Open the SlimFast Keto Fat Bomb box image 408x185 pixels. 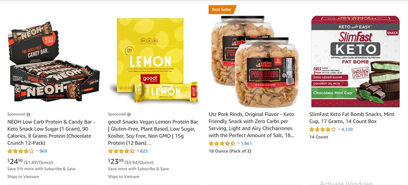(355, 61)
